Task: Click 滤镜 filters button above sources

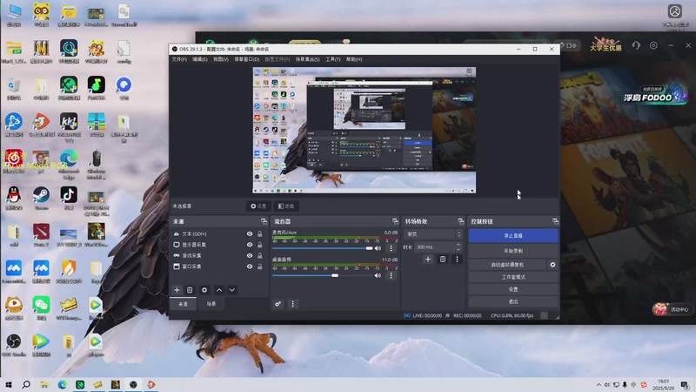Action: pyautogui.click(x=286, y=206)
